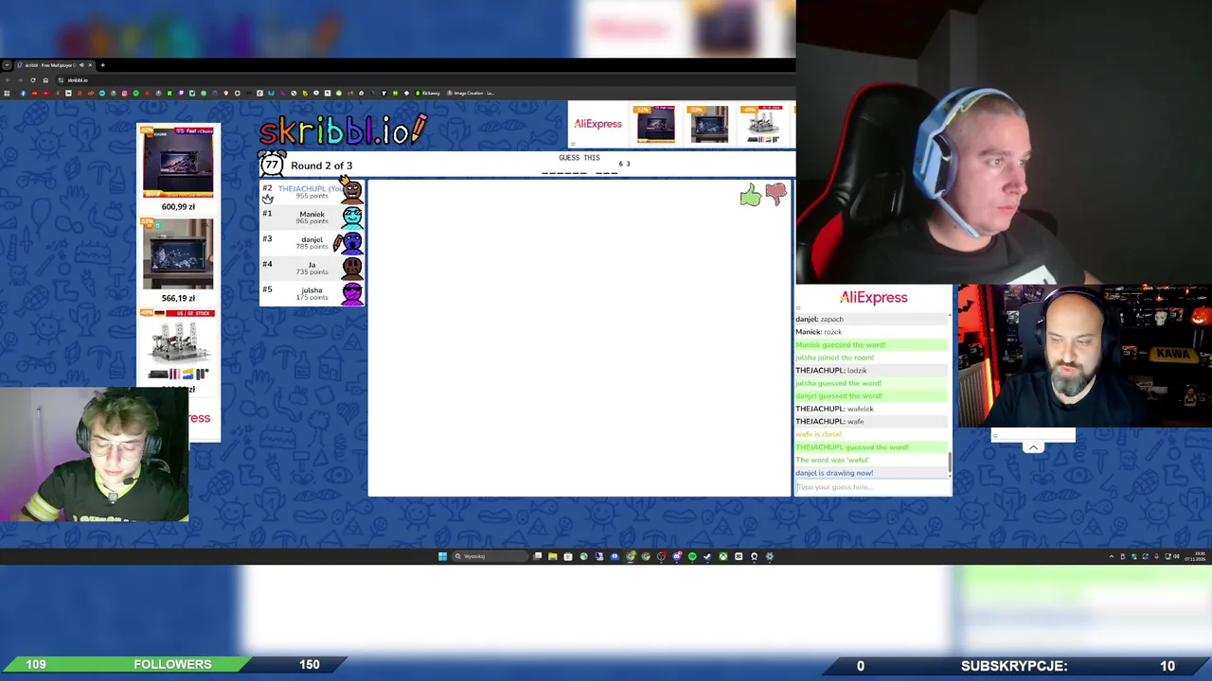Open Task View on the taskbar
This screenshot has width=1212, height=681.
click(537, 556)
